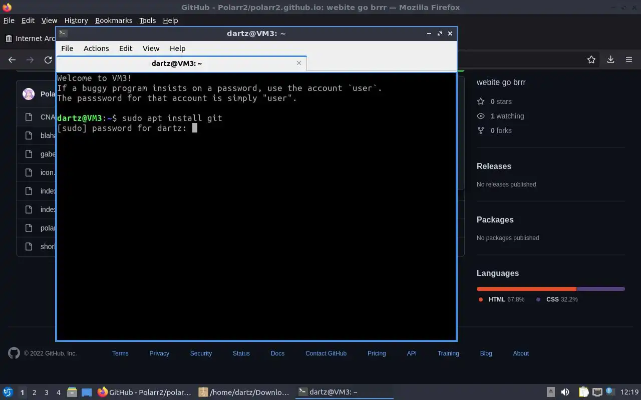Click the file icon next to CNA row
The width and height of the screenshot is (641, 400).
click(29, 117)
